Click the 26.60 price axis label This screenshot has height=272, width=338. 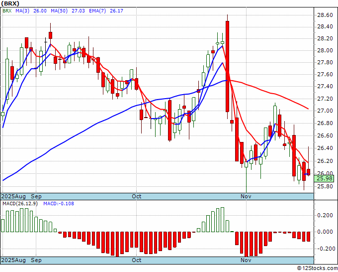[x=325, y=136]
